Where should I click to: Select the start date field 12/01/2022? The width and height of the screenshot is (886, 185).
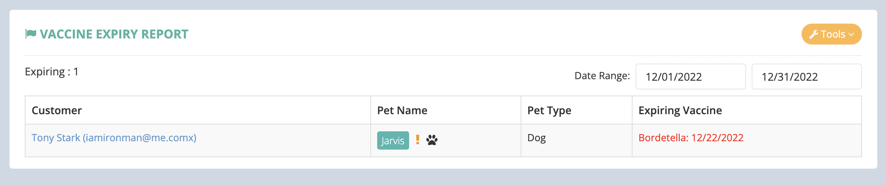(x=690, y=77)
